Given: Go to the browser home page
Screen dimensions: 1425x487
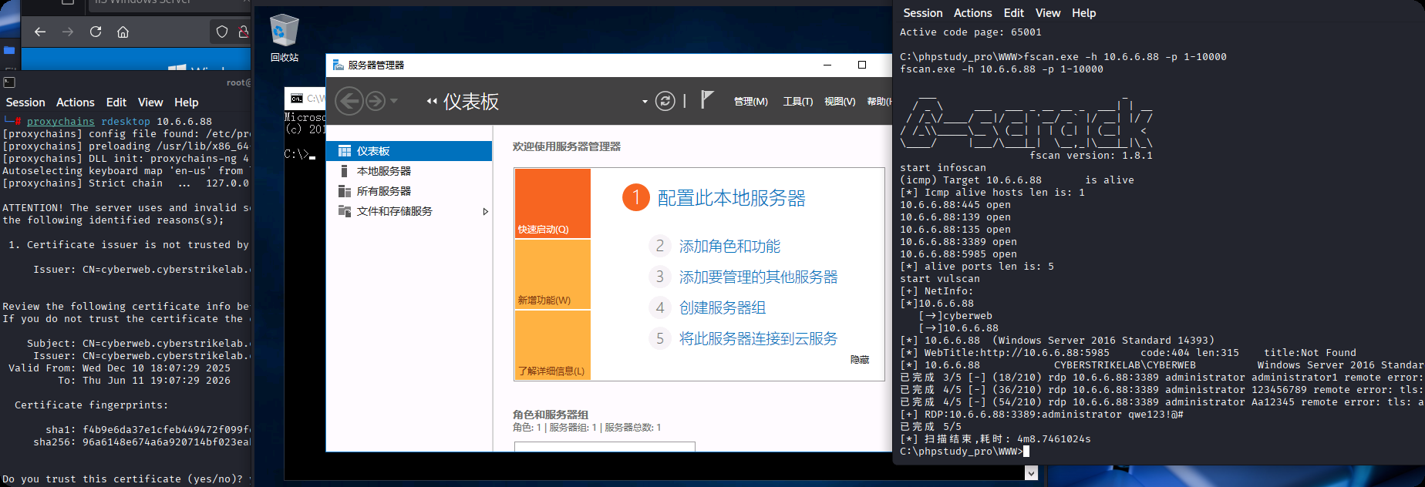Looking at the screenshot, I should click(x=123, y=32).
